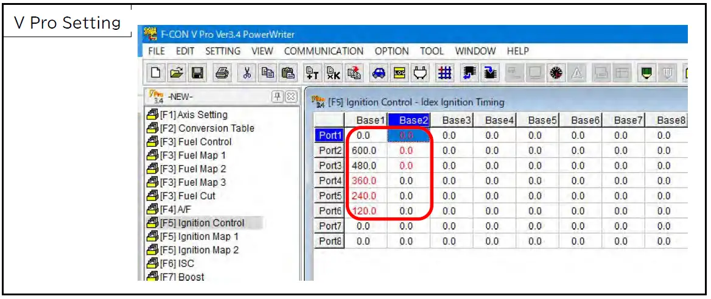This screenshot has width=711, height=299.
Task: Open a file using the folder icon
Action: [177, 72]
